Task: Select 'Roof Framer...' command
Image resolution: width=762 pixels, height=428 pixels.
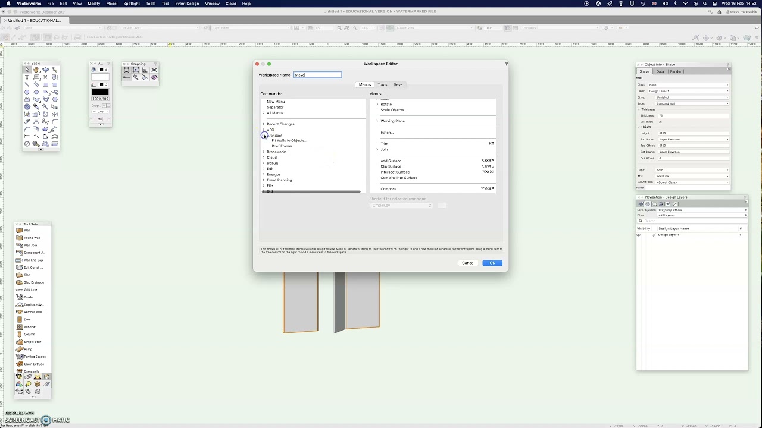Action: [283, 146]
